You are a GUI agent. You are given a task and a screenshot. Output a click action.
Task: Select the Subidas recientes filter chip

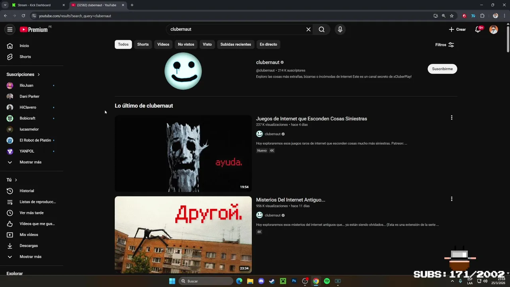pos(235,44)
